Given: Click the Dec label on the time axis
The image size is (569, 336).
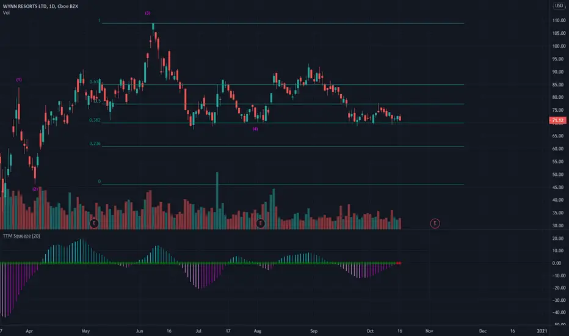Looking at the screenshot, I should [x=483, y=331].
